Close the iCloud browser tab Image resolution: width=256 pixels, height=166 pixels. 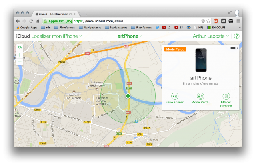tap(76, 14)
